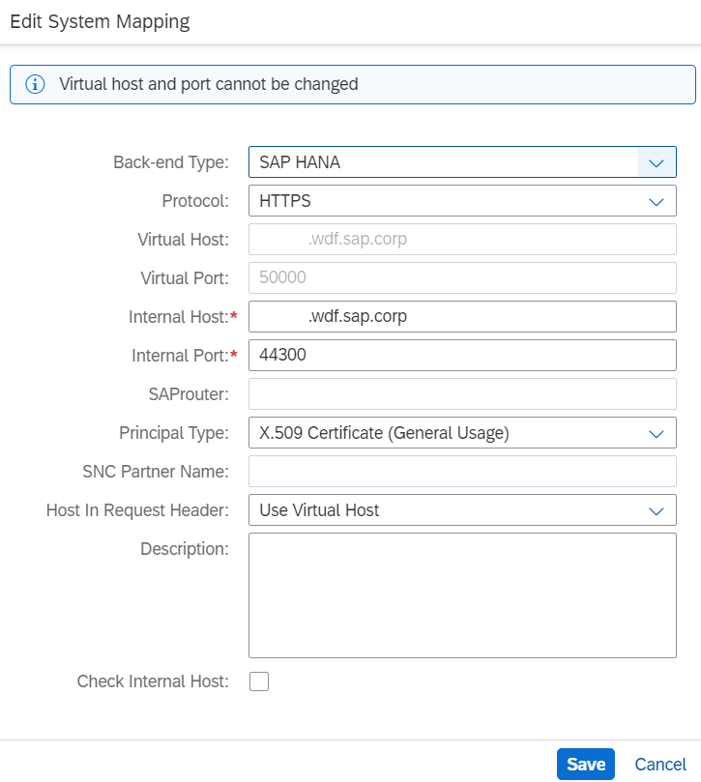Cancel editing the system mapping
Viewport: 701px width, 782px height.
point(660,764)
